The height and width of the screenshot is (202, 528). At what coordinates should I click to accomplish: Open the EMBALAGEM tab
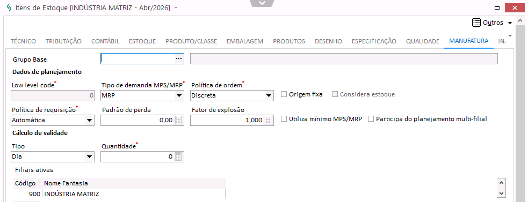click(x=245, y=41)
